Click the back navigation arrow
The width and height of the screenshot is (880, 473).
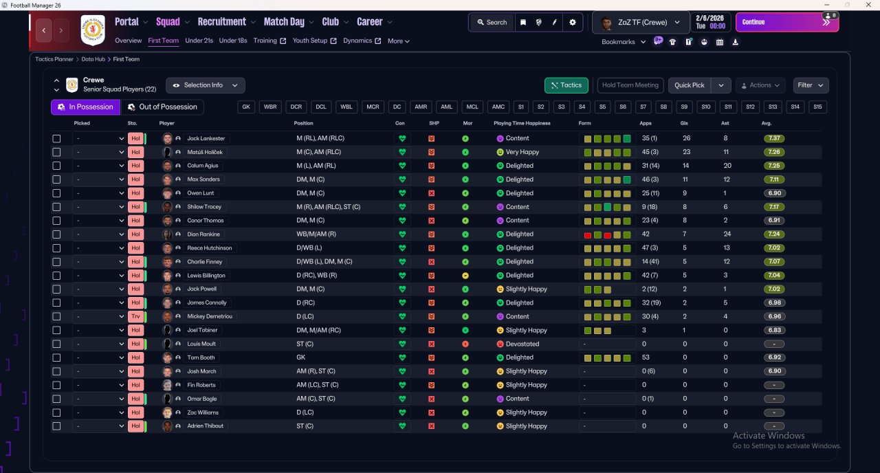click(45, 30)
